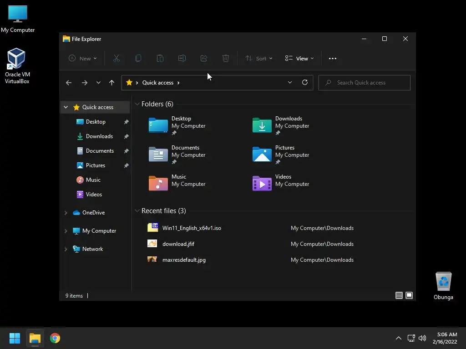The height and width of the screenshot is (349, 466).
Task: Click chevron after Quick access breadcrumb
Action: pyautogui.click(x=178, y=83)
